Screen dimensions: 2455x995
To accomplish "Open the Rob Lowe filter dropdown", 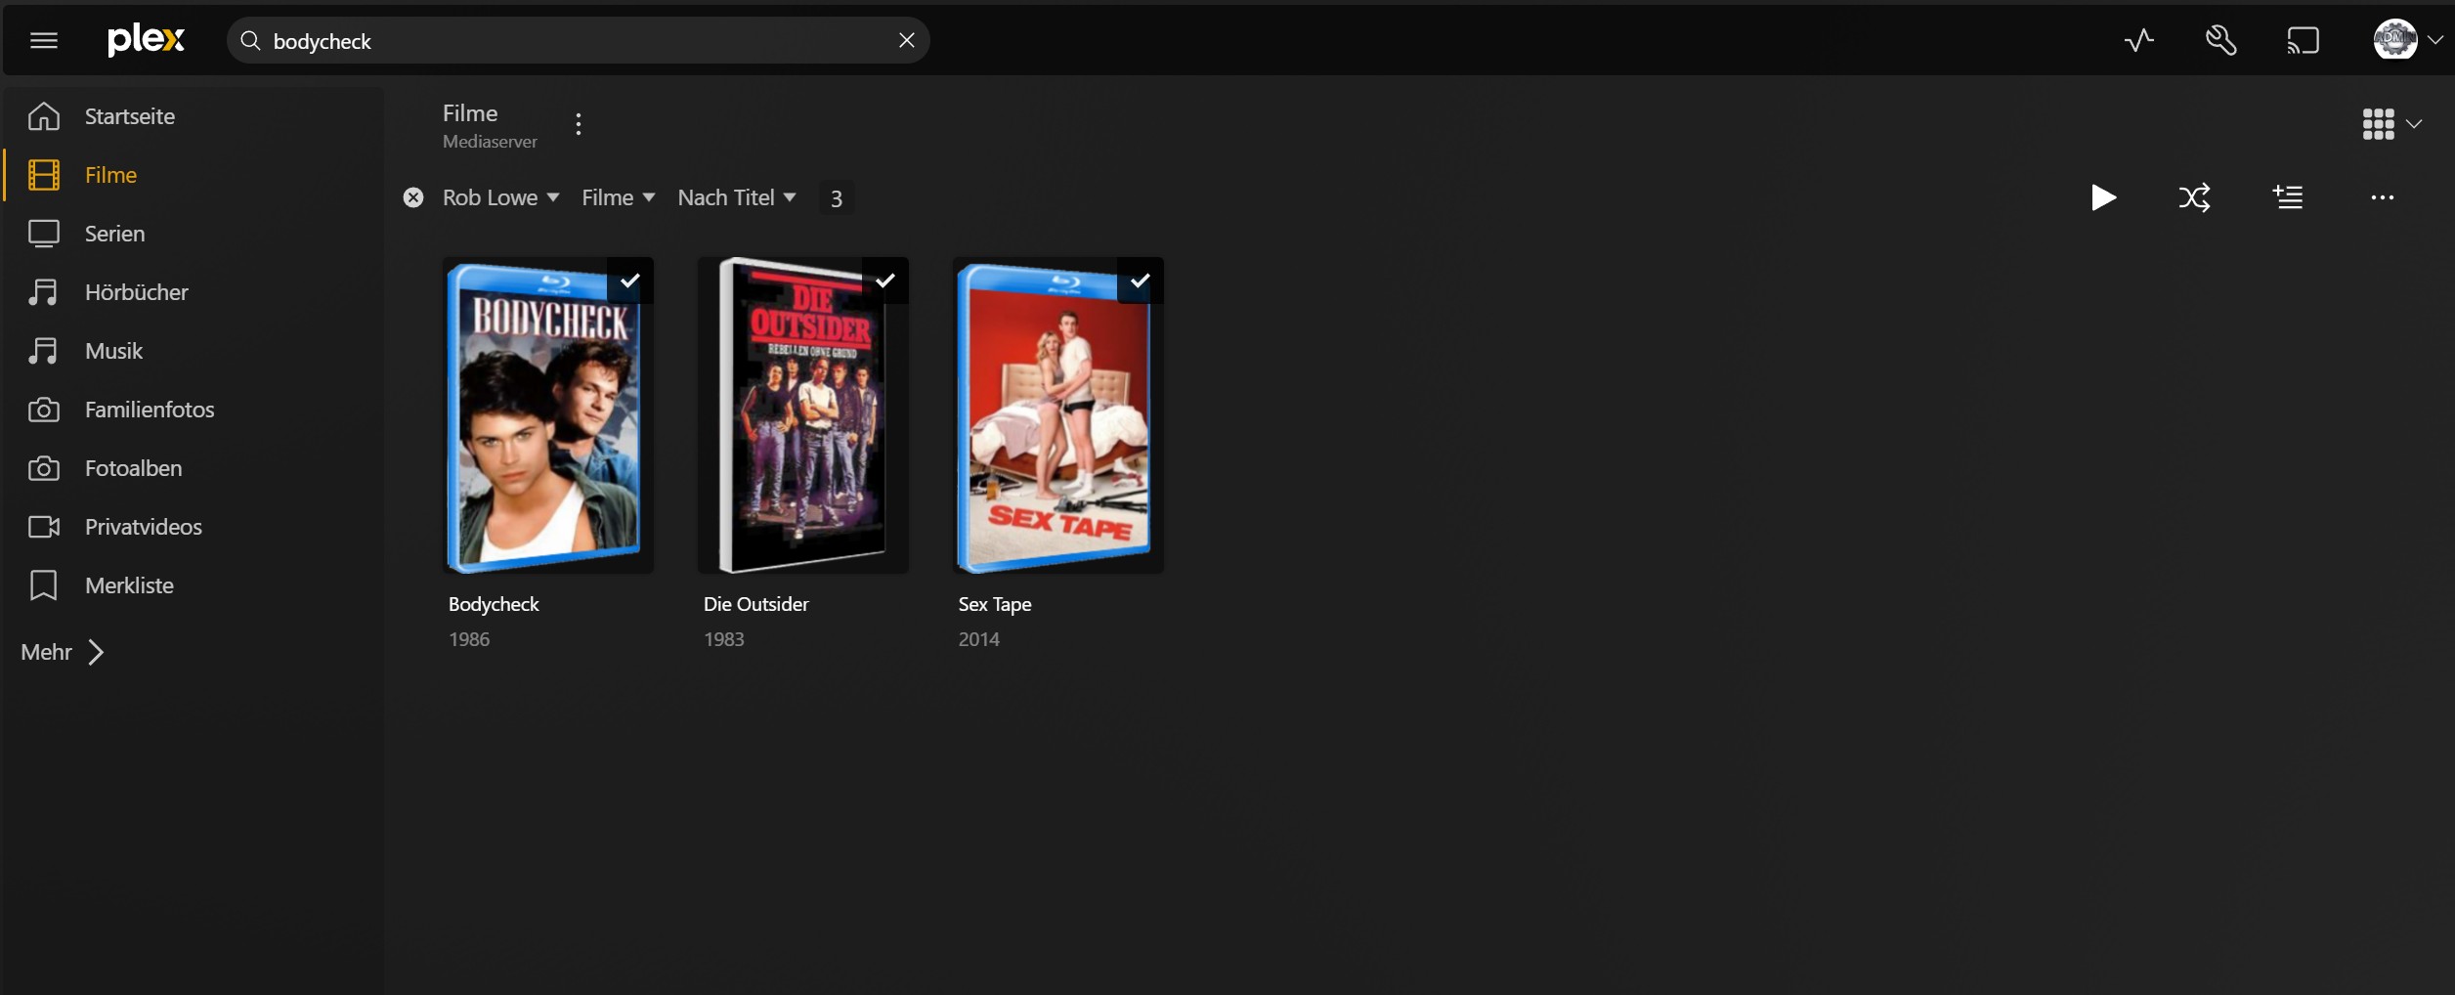I will [500, 197].
